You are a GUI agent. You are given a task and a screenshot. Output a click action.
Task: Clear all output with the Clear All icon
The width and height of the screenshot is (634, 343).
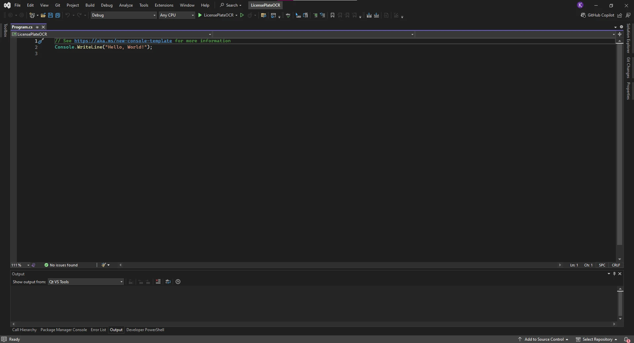click(x=158, y=282)
